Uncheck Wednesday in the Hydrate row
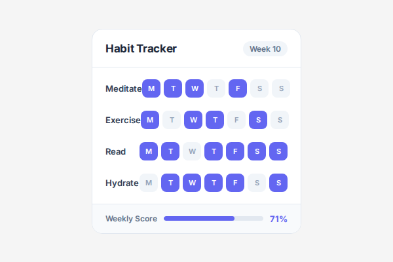 pos(192,183)
